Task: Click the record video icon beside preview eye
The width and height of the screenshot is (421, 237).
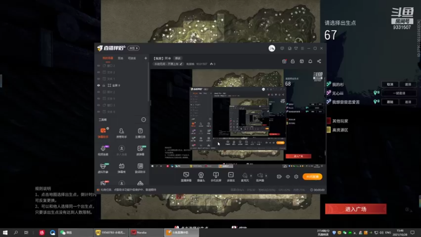Action: (x=279, y=176)
